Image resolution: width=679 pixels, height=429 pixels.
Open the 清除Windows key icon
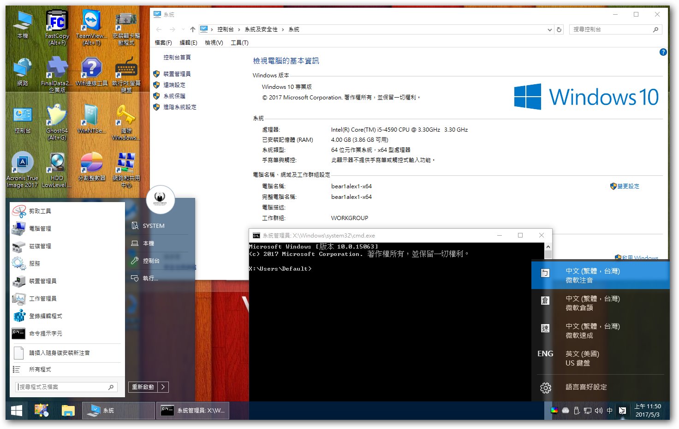[x=126, y=122]
